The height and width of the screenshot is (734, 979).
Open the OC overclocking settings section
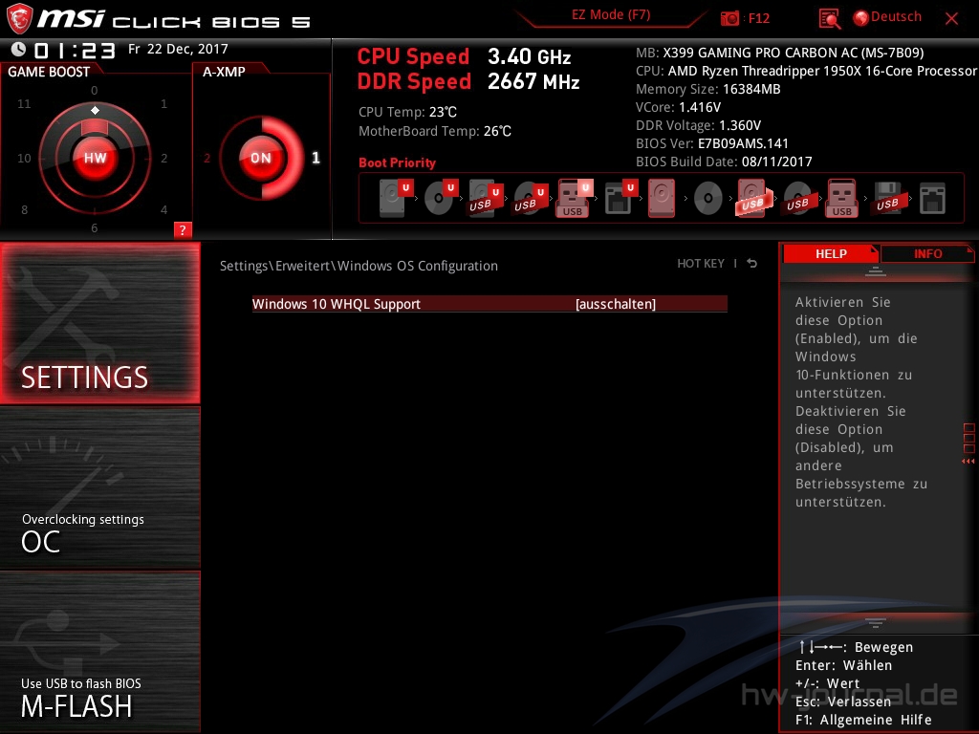click(x=99, y=488)
